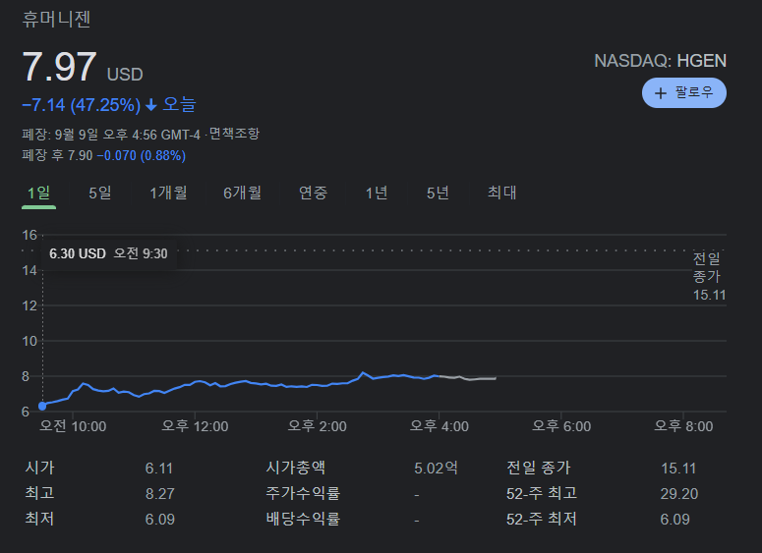Click the −7.14 (47.25%) change value
This screenshot has height=553, width=762.
[x=82, y=105]
